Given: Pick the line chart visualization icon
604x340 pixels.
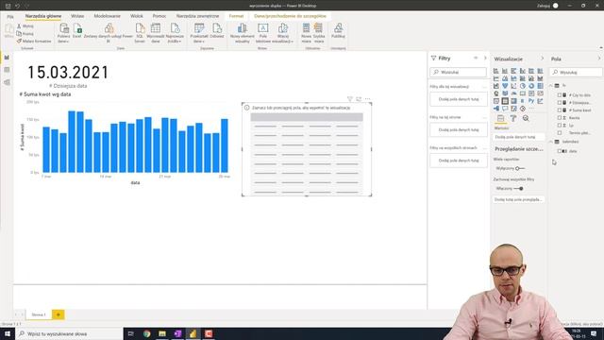Looking at the screenshot, I should click(x=496, y=78).
